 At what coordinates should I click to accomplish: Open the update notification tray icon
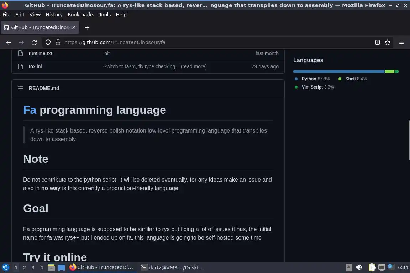(x=390, y=267)
